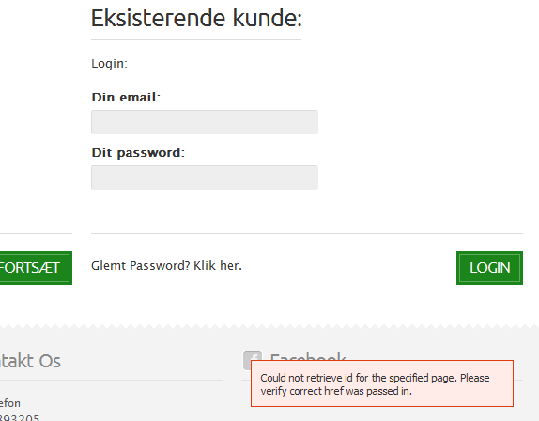Click the phone number under Kontakt Os
The image size is (539, 421).
pos(20,417)
